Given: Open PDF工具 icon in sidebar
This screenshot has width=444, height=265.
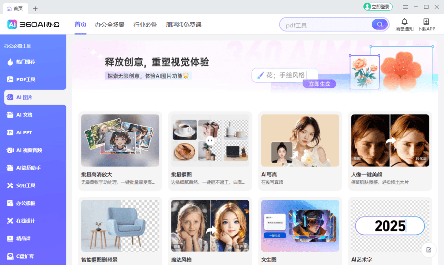Looking at the screenshot, I should pyautogui.click(x=10, y=79).
